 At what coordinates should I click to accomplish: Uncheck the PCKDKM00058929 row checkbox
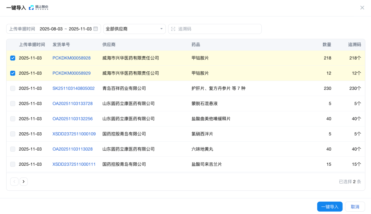click(x=13, y=73)
